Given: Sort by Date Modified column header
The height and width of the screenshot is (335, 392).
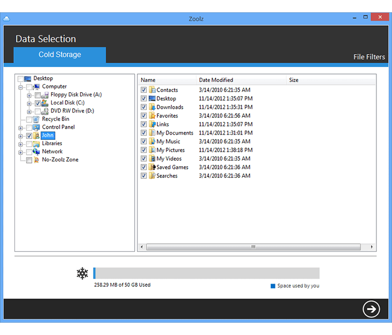Looking at the screenshot, I should pyautogui.click(x=241, y=80).
